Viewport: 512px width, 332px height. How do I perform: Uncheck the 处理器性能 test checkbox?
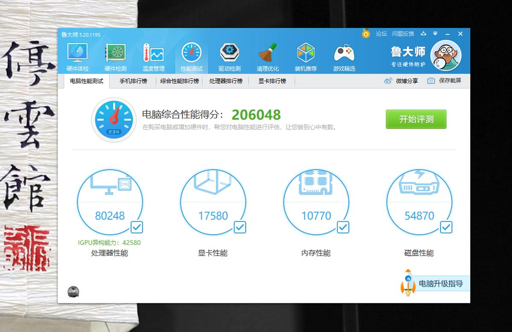point(137,227)
